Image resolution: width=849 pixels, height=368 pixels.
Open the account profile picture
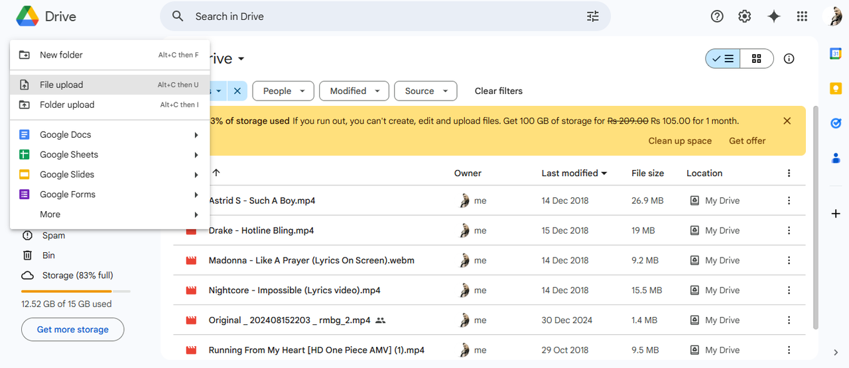834,17
